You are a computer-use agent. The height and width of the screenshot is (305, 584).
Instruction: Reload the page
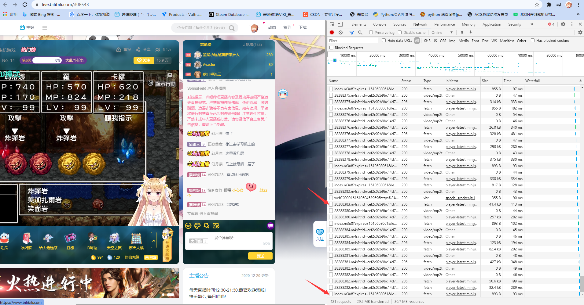click(25, 5)
